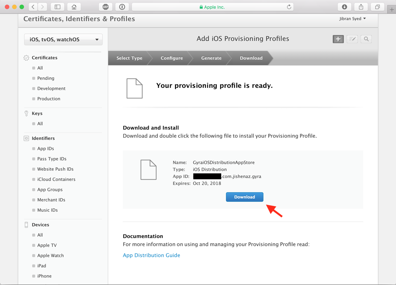Image resolution: width=396 pixels, height=285 pixels.
Task: Click the App ID com.jishenaz.gyra text
Action: [x=241, y=177]
